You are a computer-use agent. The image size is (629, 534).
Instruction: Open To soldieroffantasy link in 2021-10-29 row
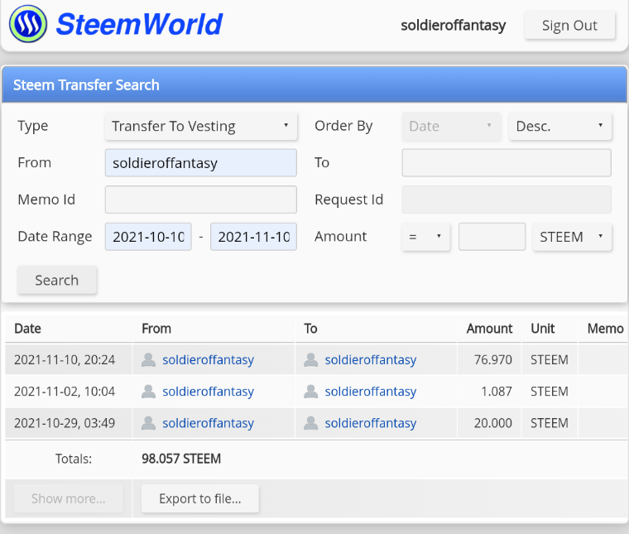tap(371, 423)
